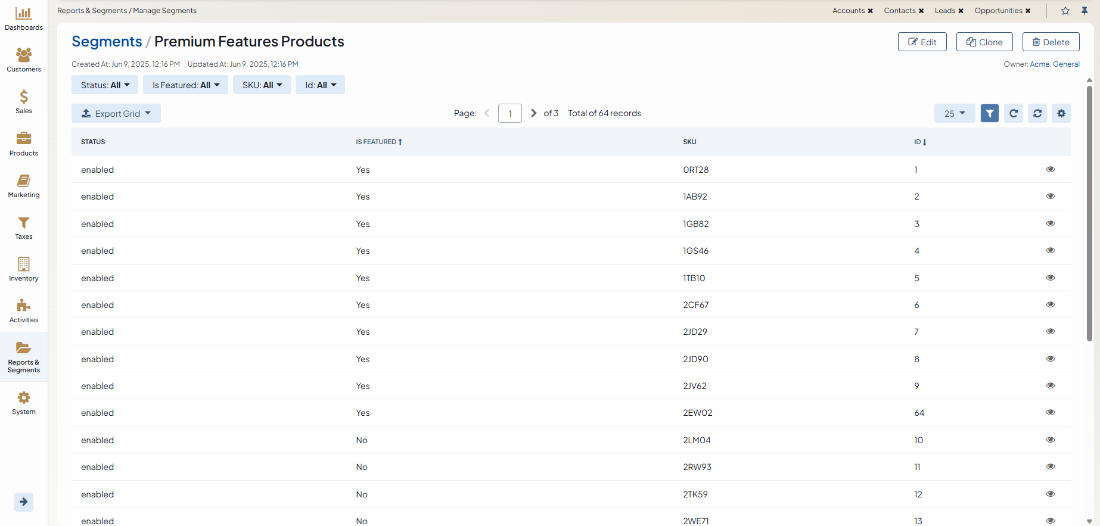Image resolution: width=1100 pixels, height=526 pixels.
Task: Click the Edit button
Action: (x=922, y=42)
